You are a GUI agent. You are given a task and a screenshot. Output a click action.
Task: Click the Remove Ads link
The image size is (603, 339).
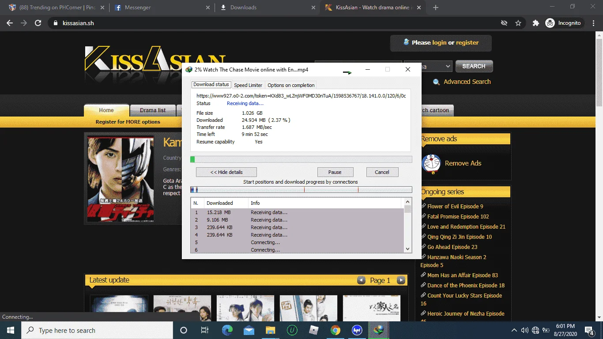463,163
